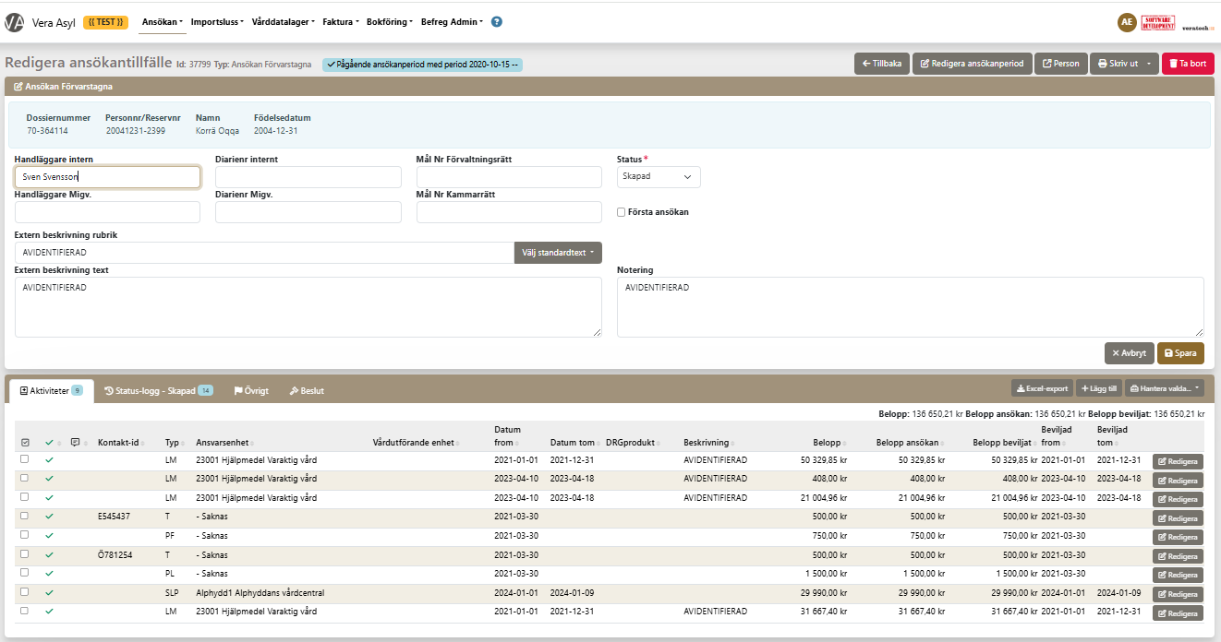Click the Handläggare intern input field
Screen dimensions: 1221x642
pyautogui.click(x=107, y=177)
